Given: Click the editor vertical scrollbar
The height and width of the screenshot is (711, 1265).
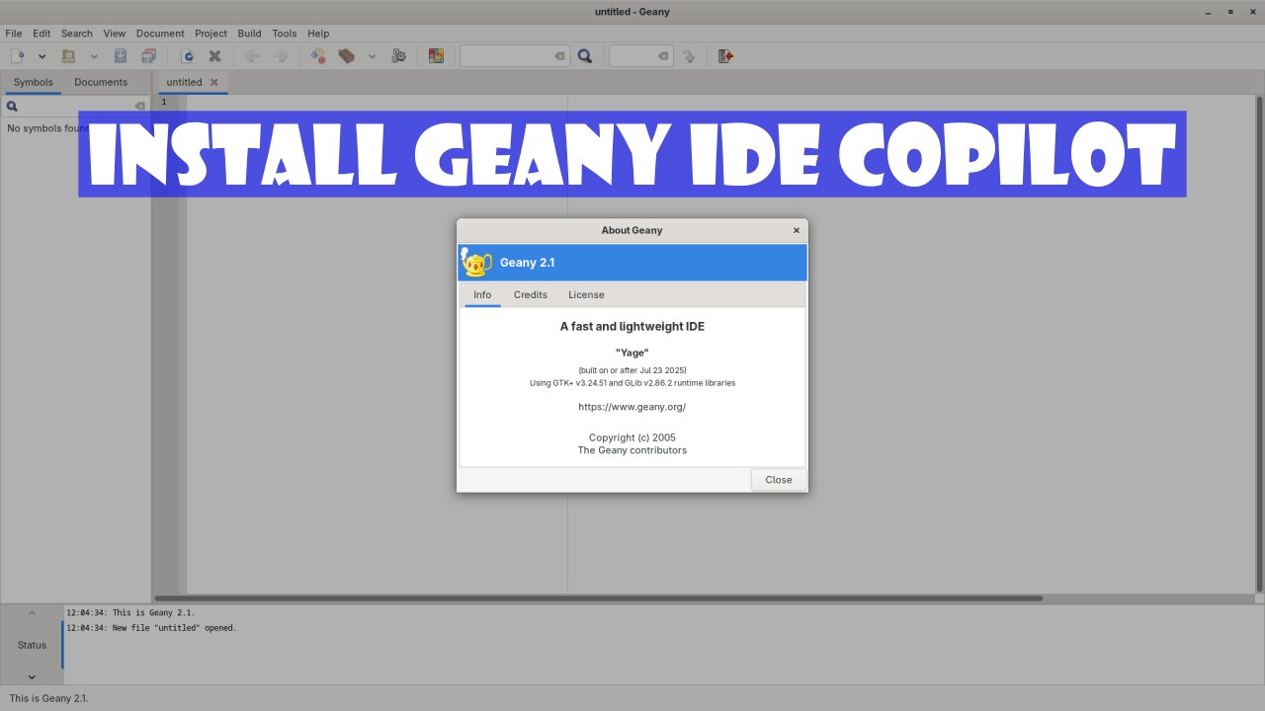Looking at the screenshot, I should (1259, 344).
